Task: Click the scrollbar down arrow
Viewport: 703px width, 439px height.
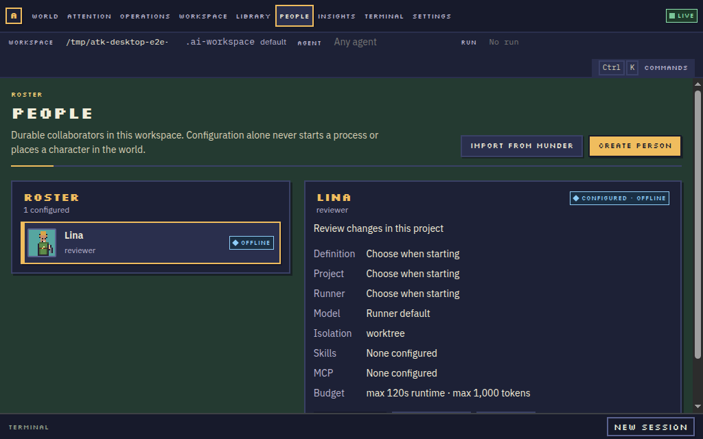Action: click(x=698, y=407)
